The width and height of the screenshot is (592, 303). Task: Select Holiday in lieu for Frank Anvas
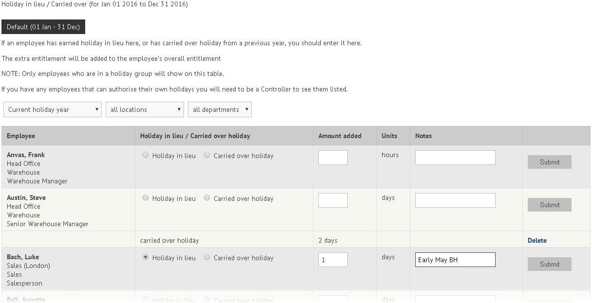click(146, 155)
